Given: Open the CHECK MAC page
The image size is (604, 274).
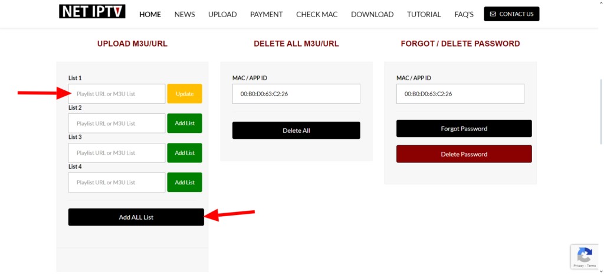Looking at the screenshot, I should 317,14.
